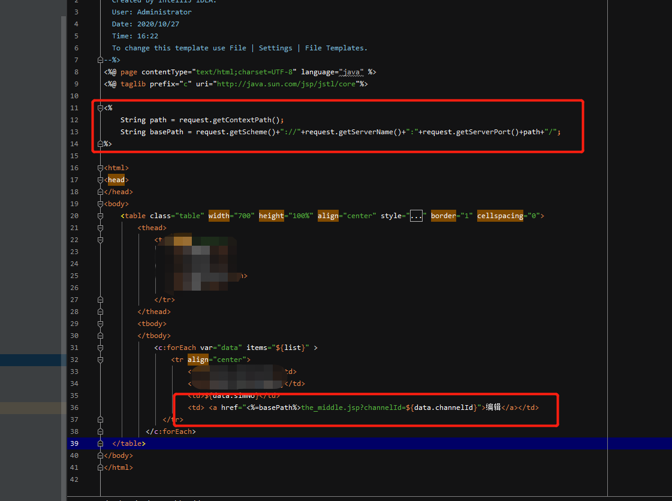
Task: Collapse the <body> tag fold on line 19
Action: pyautogui.click(x=100, y=204)
